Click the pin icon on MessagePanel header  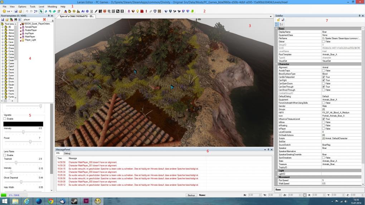tap(268, 150)
